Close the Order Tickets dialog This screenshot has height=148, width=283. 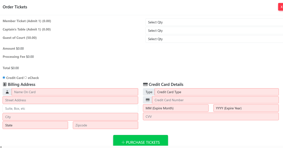pos(281,7)
